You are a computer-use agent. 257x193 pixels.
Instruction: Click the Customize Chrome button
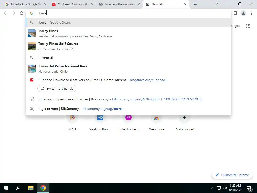tap(232, 175)
